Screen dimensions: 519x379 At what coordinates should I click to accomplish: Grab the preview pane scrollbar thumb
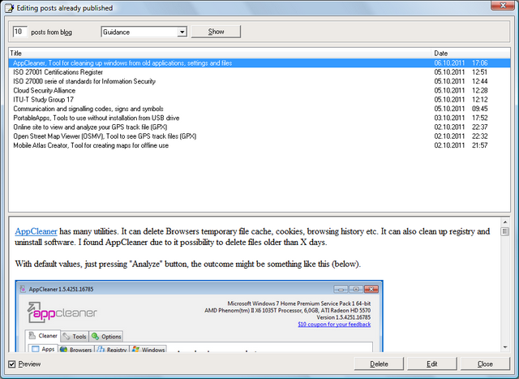coord(505,231)
